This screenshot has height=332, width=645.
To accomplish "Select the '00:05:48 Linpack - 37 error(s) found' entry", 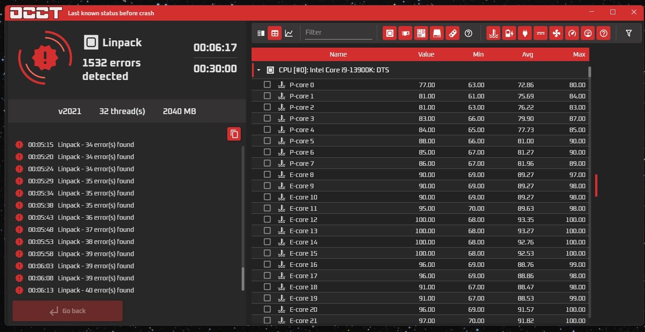I will point(81,230).
